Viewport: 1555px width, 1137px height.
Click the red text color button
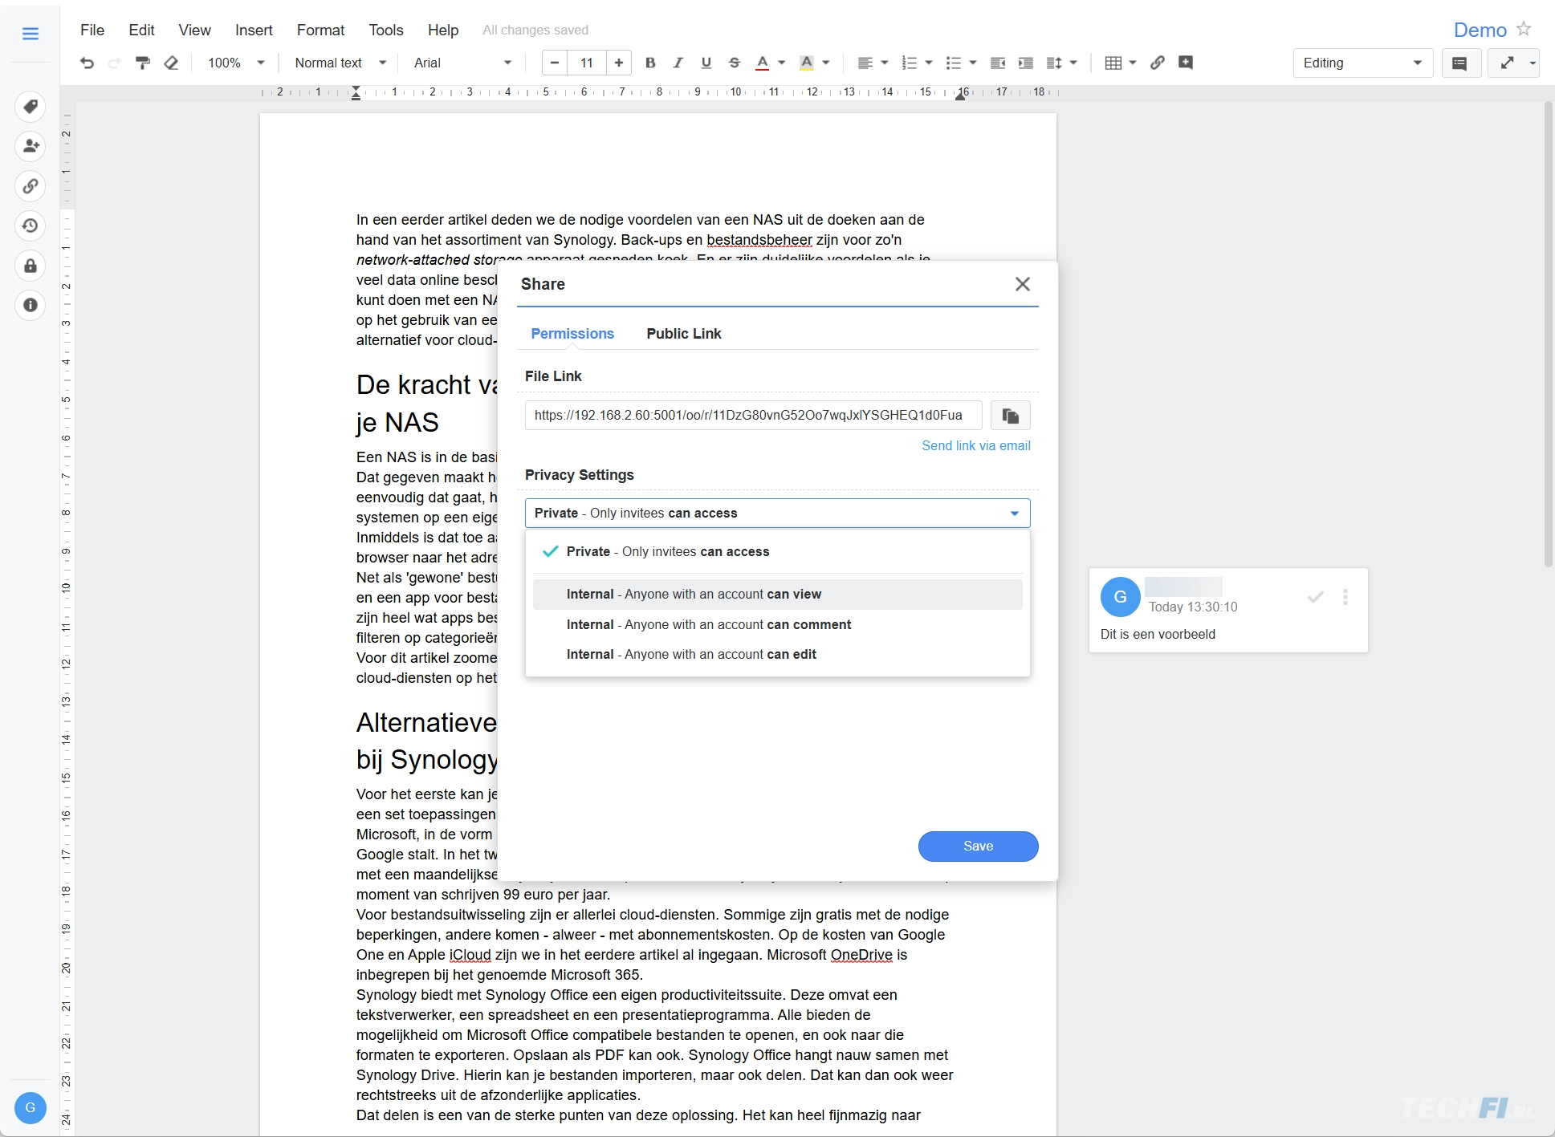pyautogui.click(x=763, y=63)
